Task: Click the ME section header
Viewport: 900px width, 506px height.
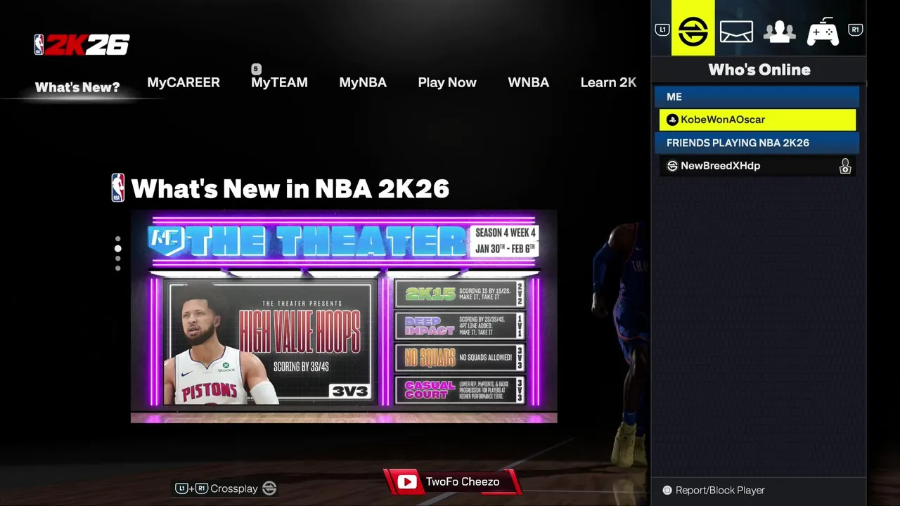Action: 757,97
